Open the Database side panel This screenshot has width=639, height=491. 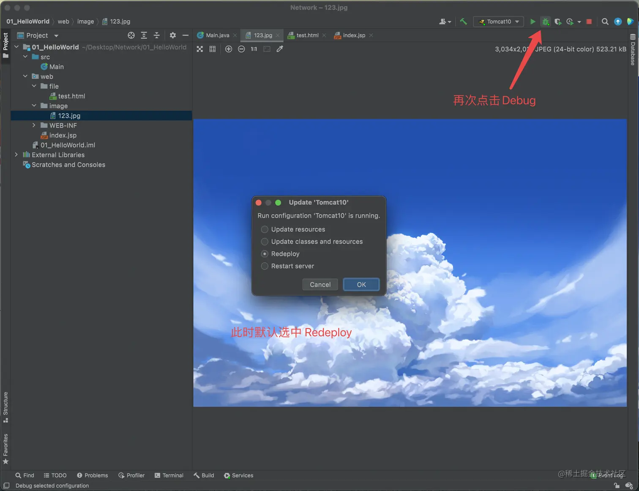coord(633,49)
